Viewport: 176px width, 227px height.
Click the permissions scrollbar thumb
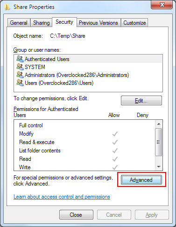click(159, 142)
